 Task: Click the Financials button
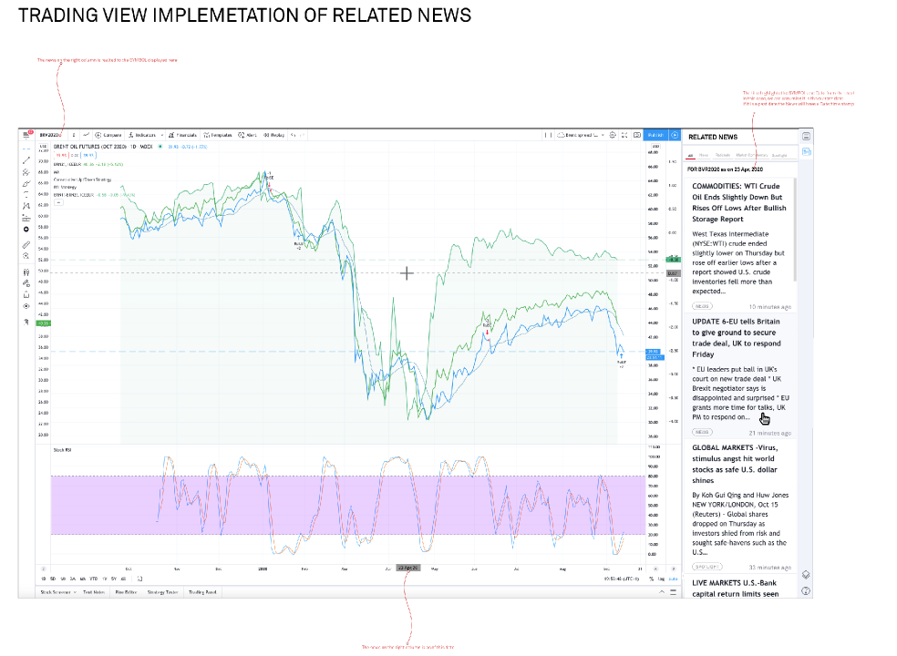point(183,135)
